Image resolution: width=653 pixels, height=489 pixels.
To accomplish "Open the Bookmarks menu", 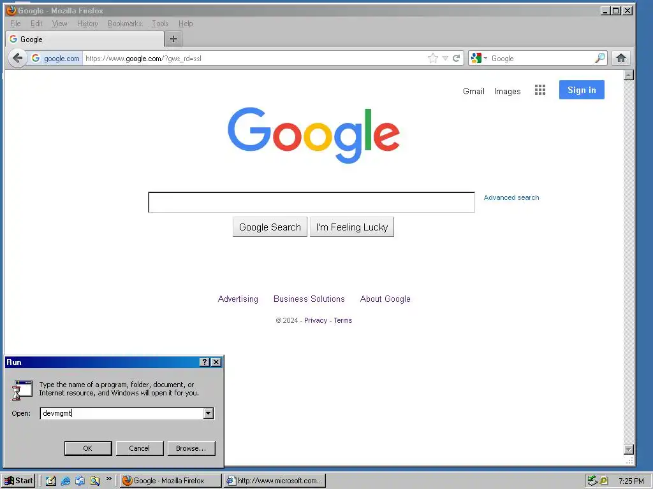I will [x=124, y=24].
